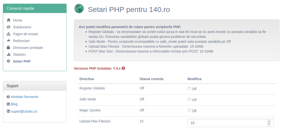Click the Home house icon
283x129 pixels.
click(9, 20)
